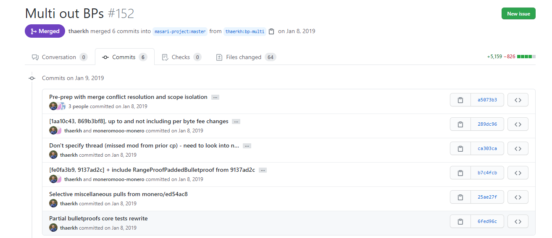Open Partial bulletproofs core tests rewrite commit
The image size is (552, 238).
pos(98,218)
